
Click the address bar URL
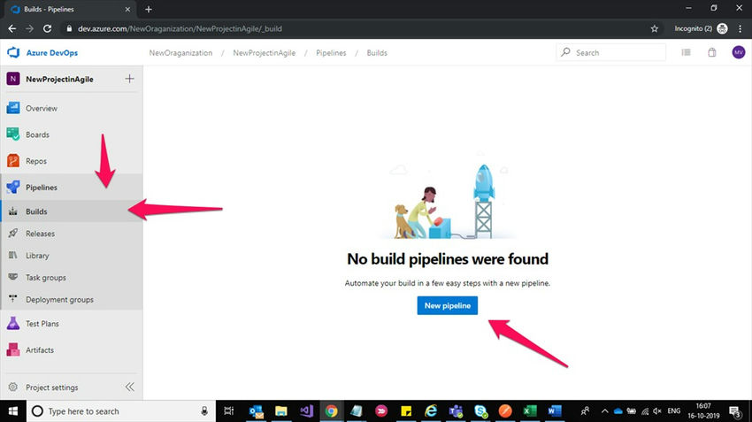point(180,29)
